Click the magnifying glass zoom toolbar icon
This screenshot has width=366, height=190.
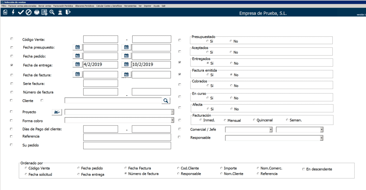tap(52, 12)
